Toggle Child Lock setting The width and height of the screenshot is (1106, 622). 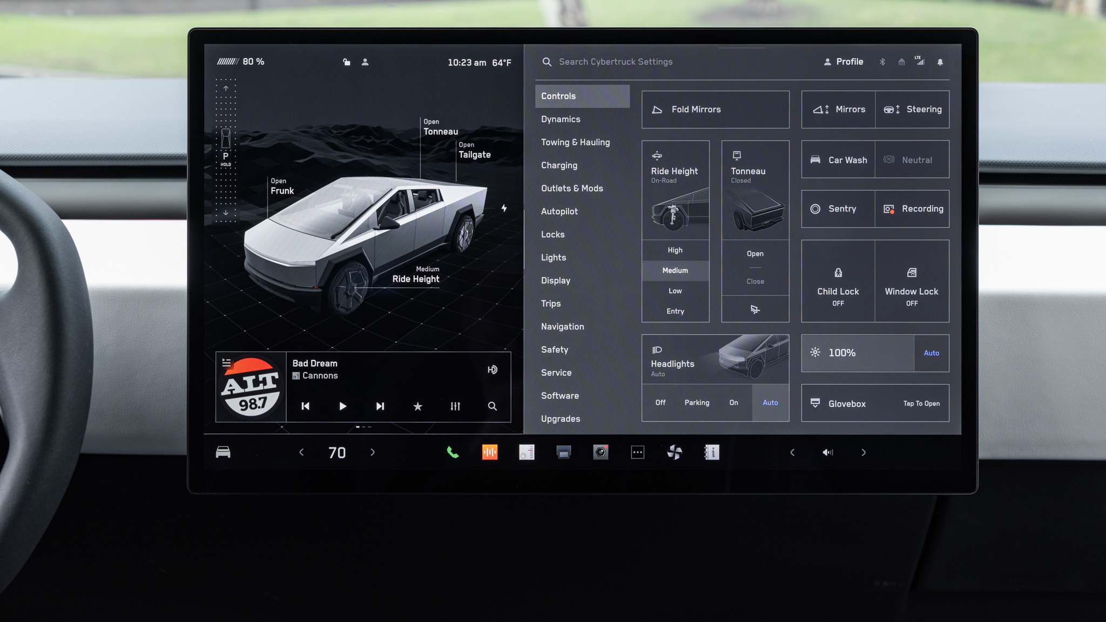(x=838, y=282)
